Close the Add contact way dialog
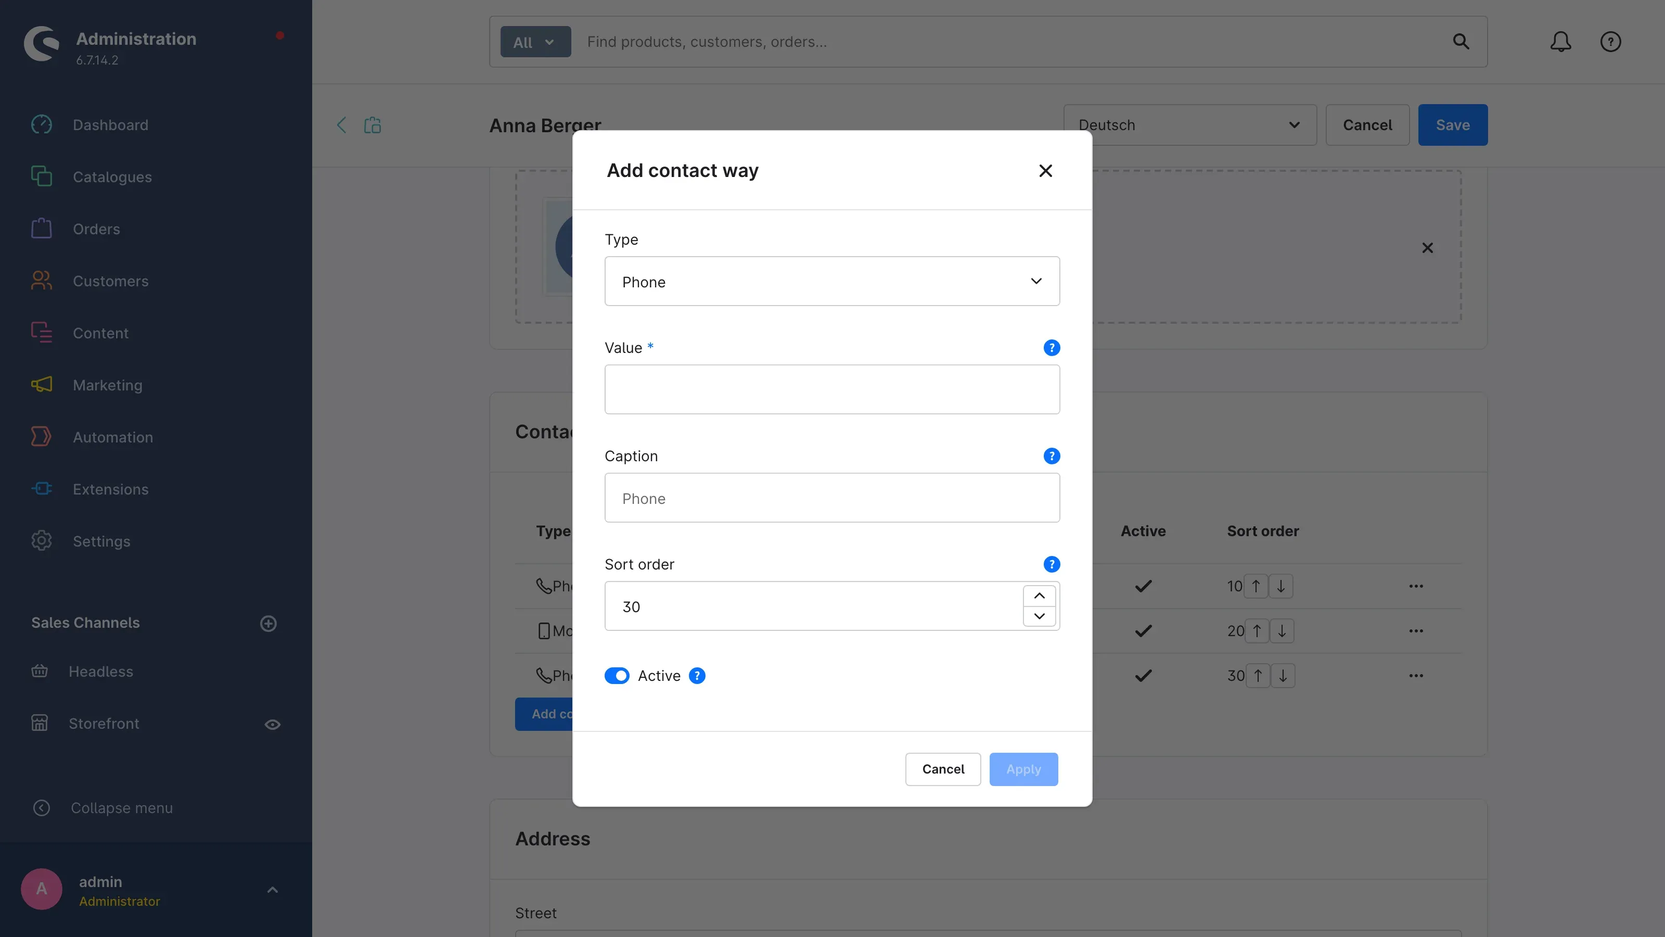The width and height of the screenshot is (1665, 937). pos(1045,171)
